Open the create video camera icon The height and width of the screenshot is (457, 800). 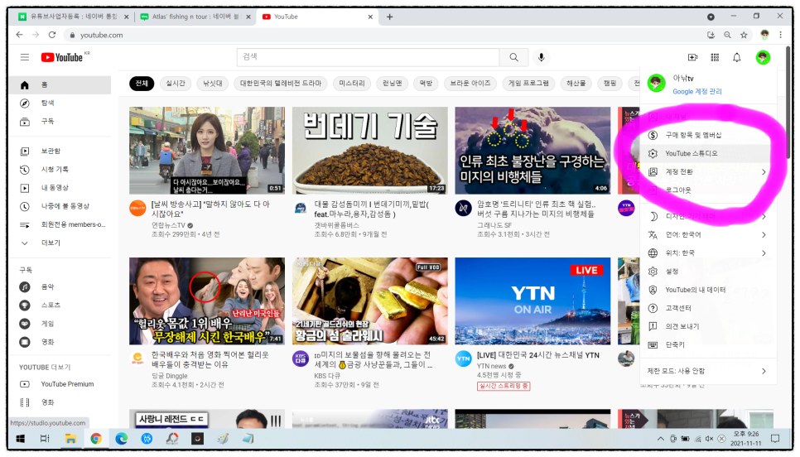click(x=692, y=58)
